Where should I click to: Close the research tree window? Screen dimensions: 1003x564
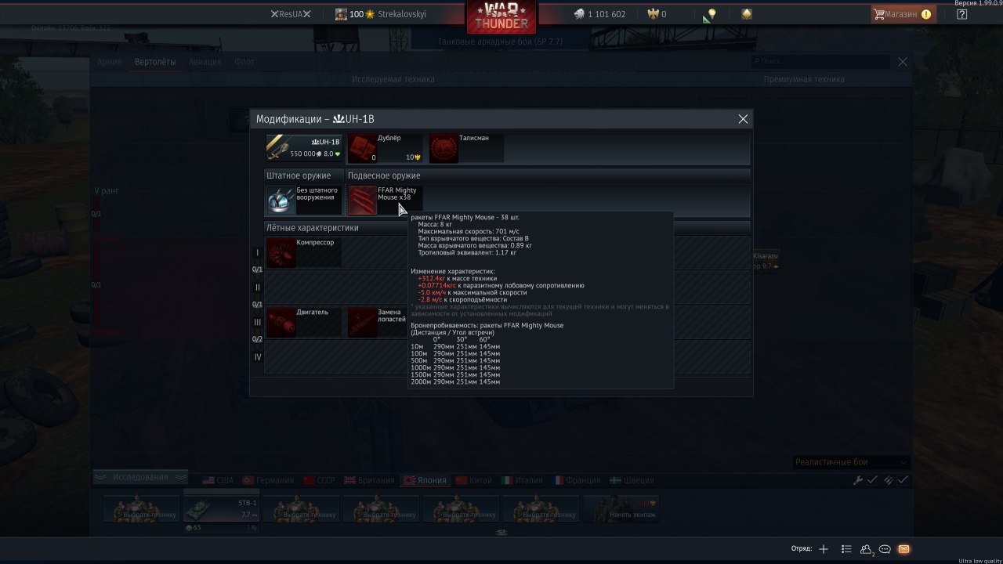(x=903, y=62)
